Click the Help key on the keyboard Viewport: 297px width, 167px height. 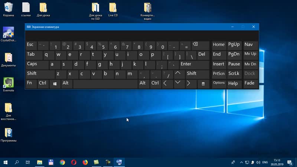click(x=235, y=84)
